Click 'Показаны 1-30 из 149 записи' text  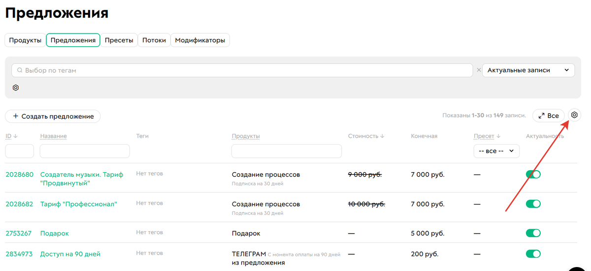(484, 116)
